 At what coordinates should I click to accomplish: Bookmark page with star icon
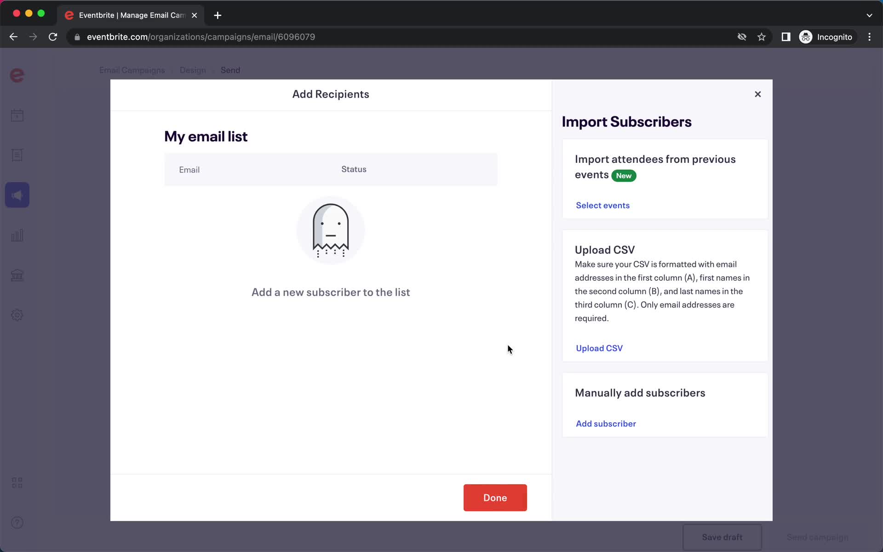[x=762, y=37]
